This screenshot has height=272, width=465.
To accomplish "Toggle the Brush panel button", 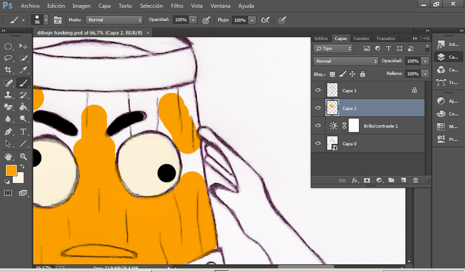I will [58, 20].
